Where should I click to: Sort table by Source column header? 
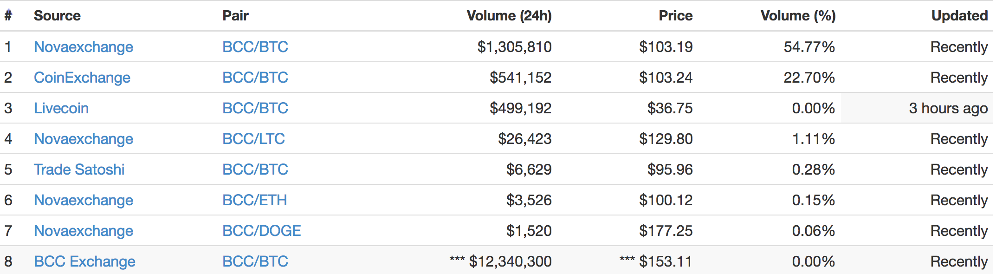(57, 16)
